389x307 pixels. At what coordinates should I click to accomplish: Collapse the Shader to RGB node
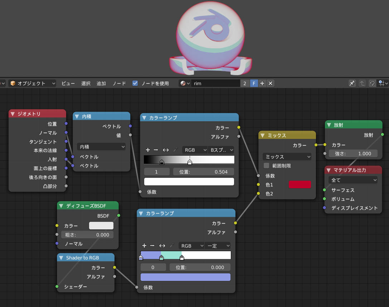point(61,258)
